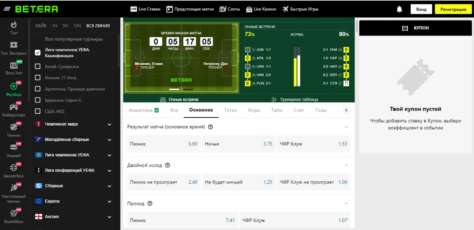Switch to the Аналитика tab

pos(144,110)
